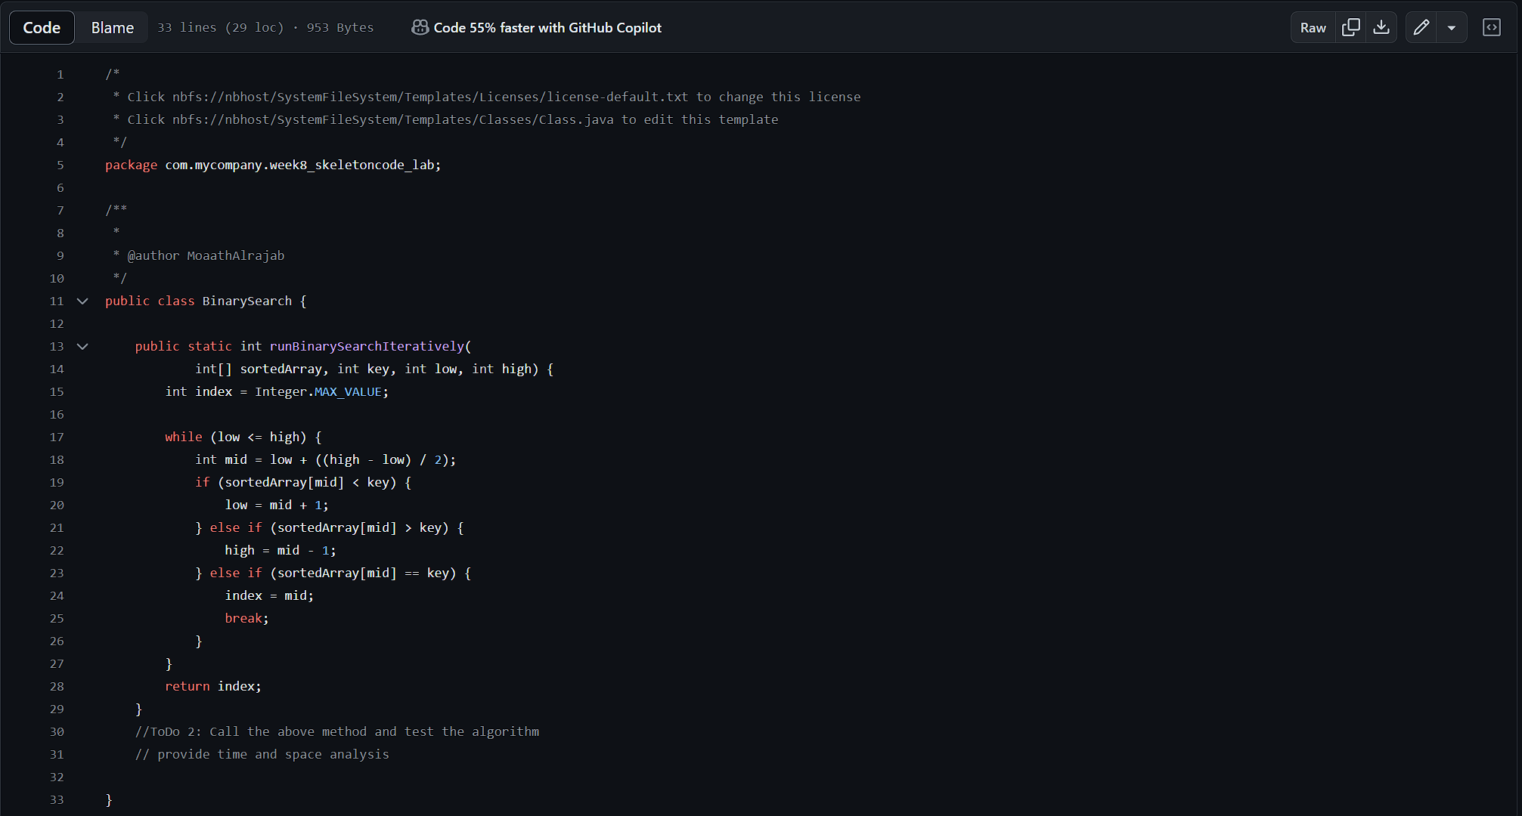Copy raw file contents icon
Viewport: 1522px width, 816px height.
tap(1350, 28)
